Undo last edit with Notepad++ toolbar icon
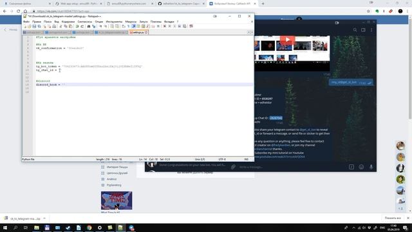The image size is (412, 232). pyautogui.click(x=77, y=26)
